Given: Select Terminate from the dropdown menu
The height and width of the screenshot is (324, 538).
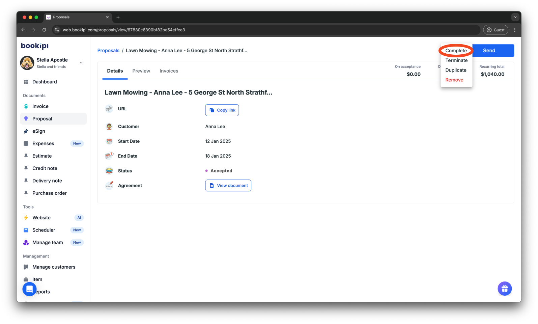Looking at the screenshot, I should tap(456, 60).
